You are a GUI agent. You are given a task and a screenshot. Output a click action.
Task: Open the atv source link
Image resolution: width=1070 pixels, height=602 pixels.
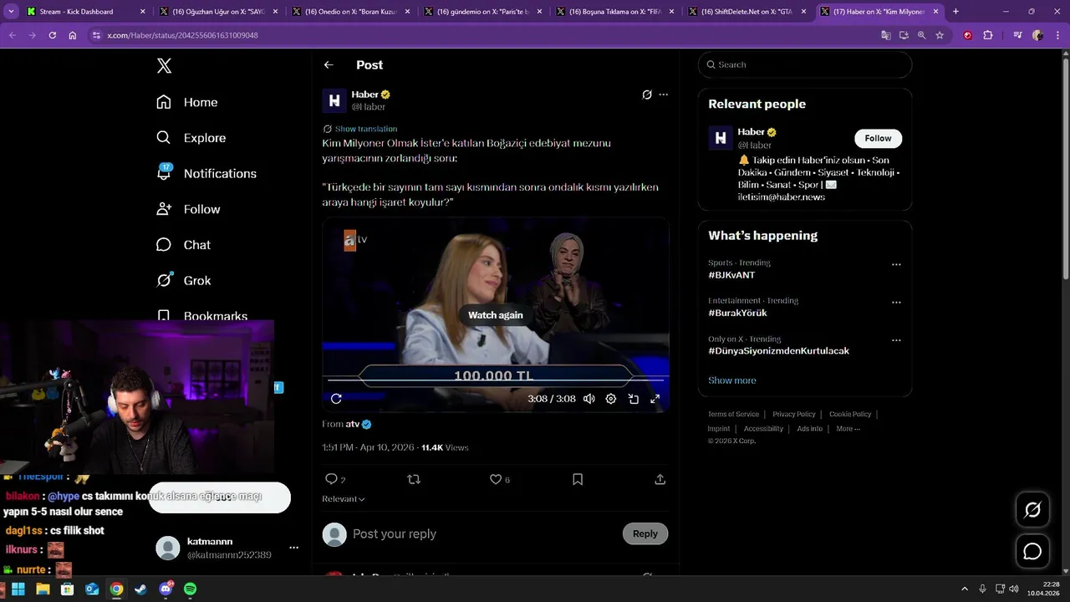point(359,424)
